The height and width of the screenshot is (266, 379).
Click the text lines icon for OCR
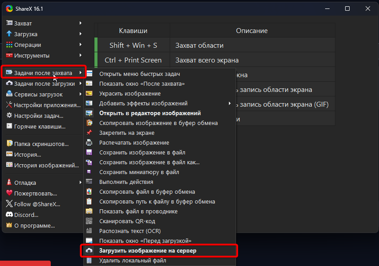[x=89, y=231]
